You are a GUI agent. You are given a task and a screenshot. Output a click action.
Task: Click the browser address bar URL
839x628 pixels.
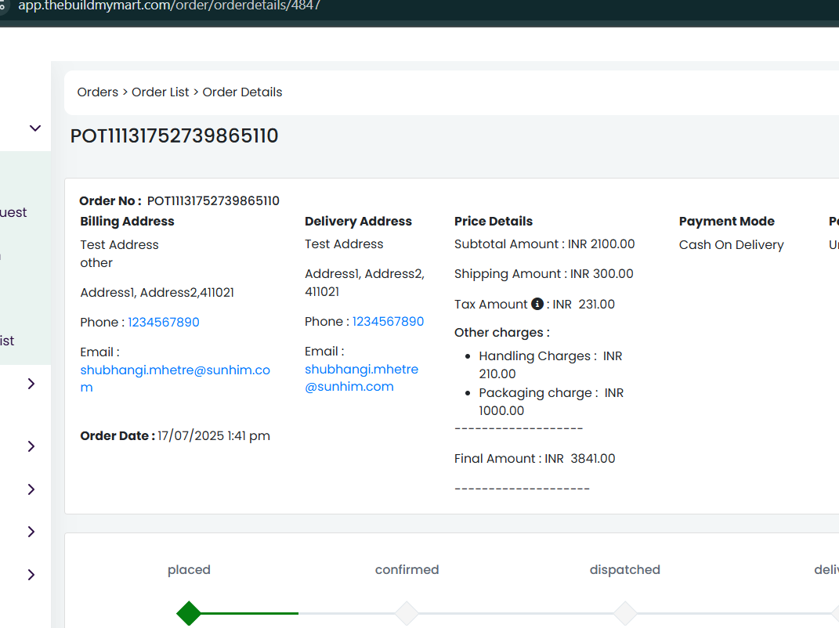pyautogui.click(x=169, y=6)
